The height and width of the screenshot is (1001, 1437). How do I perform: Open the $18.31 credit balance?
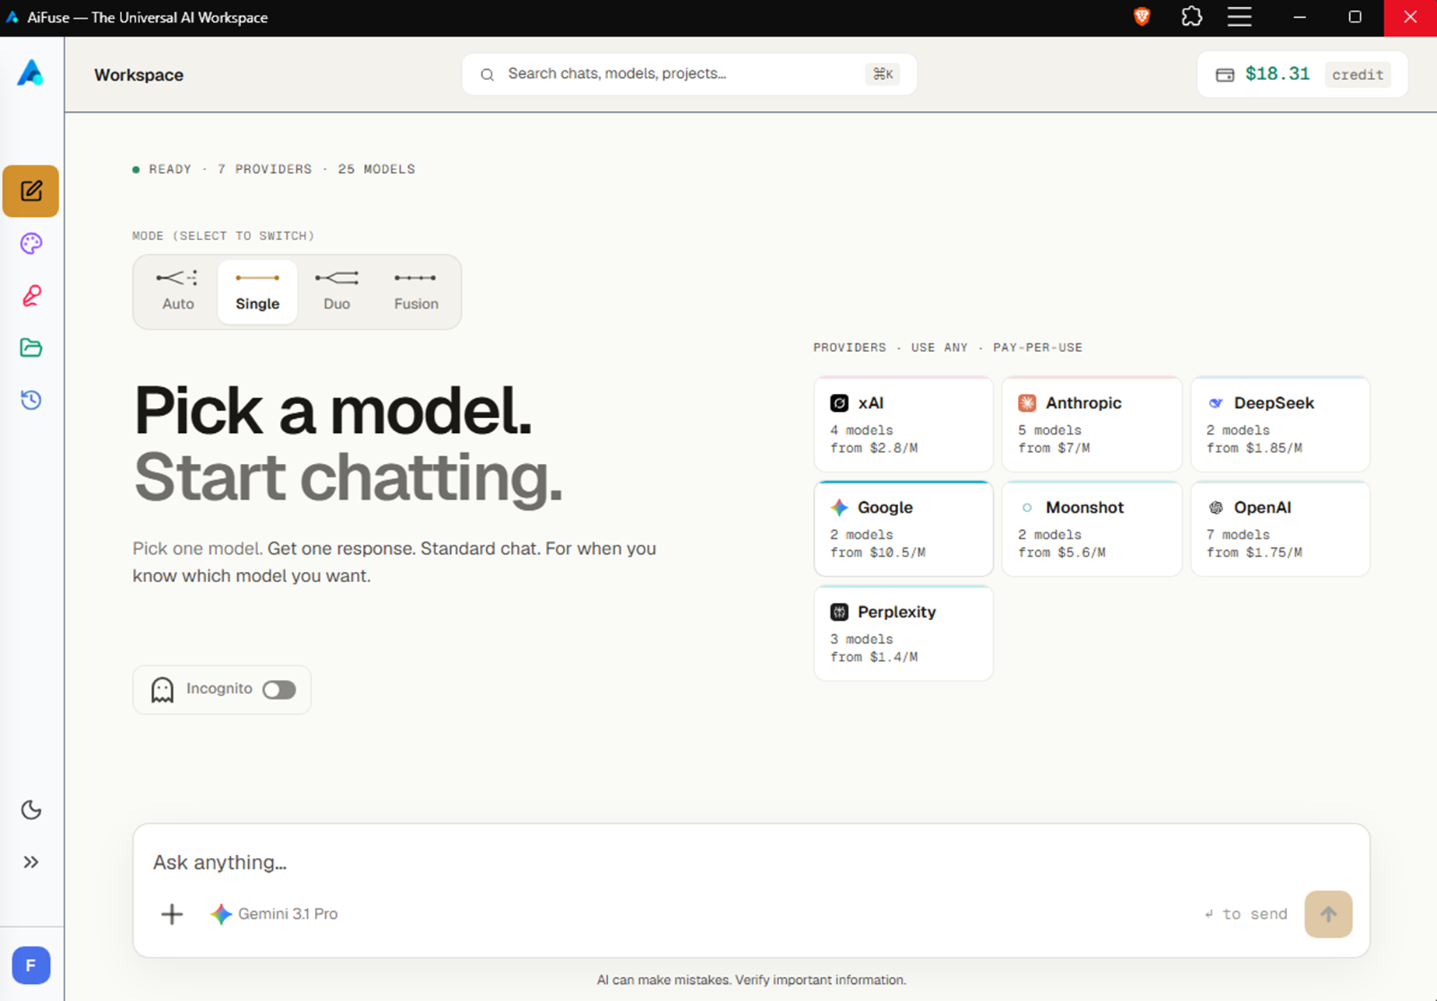tap(1302, 75)
